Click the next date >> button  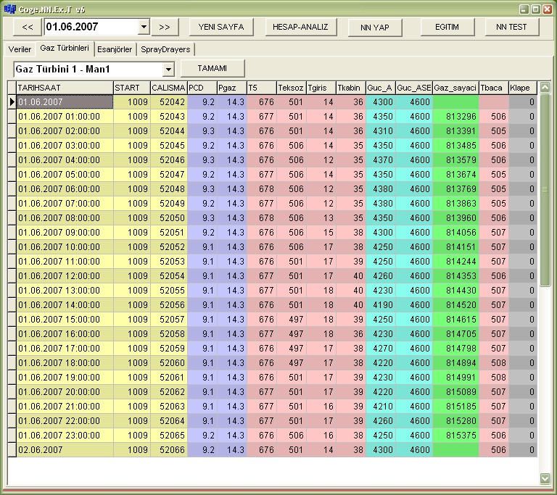tap(165, 27)
